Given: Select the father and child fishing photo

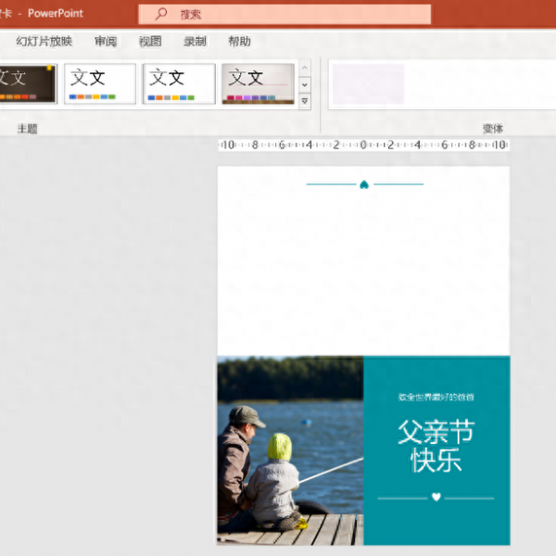Looking at the screenshot, I should click(x=290, y=450).
